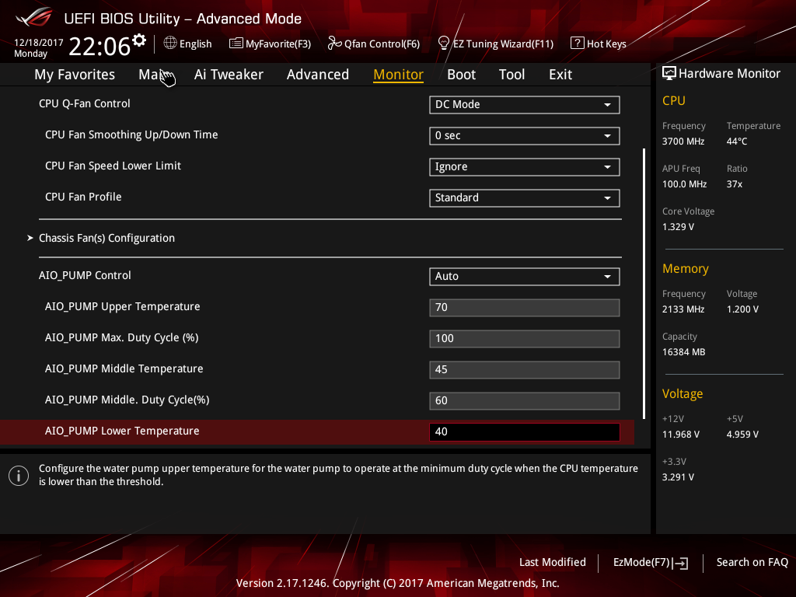This screenshot has width=796, height=597.
Task: Click the Qfan Control(F6) label
Action: pyautogui.click(x=382, y=44)
